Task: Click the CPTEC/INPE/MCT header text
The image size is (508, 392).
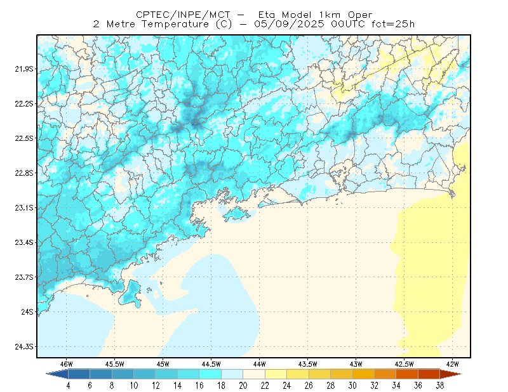Action: 183,15
